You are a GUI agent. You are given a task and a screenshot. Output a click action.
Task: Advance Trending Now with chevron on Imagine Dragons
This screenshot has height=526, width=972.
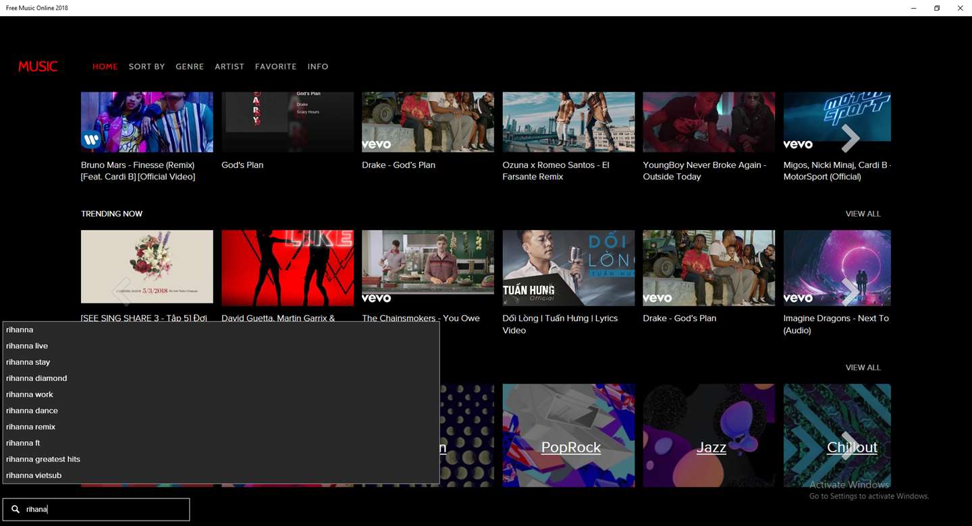[850, 291]
